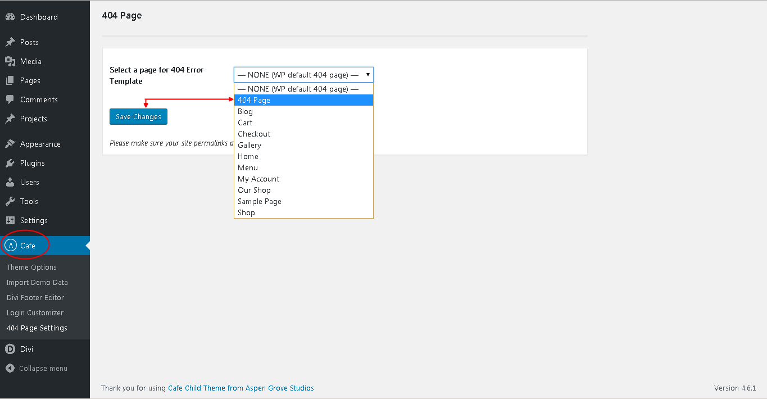Choose Menu in the dropdown list
The height and width of the screenshot is (399, 767).
click(303, 167)
